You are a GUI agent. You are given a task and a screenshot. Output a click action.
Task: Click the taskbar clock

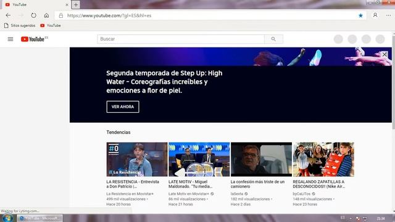tap(381, 218)
